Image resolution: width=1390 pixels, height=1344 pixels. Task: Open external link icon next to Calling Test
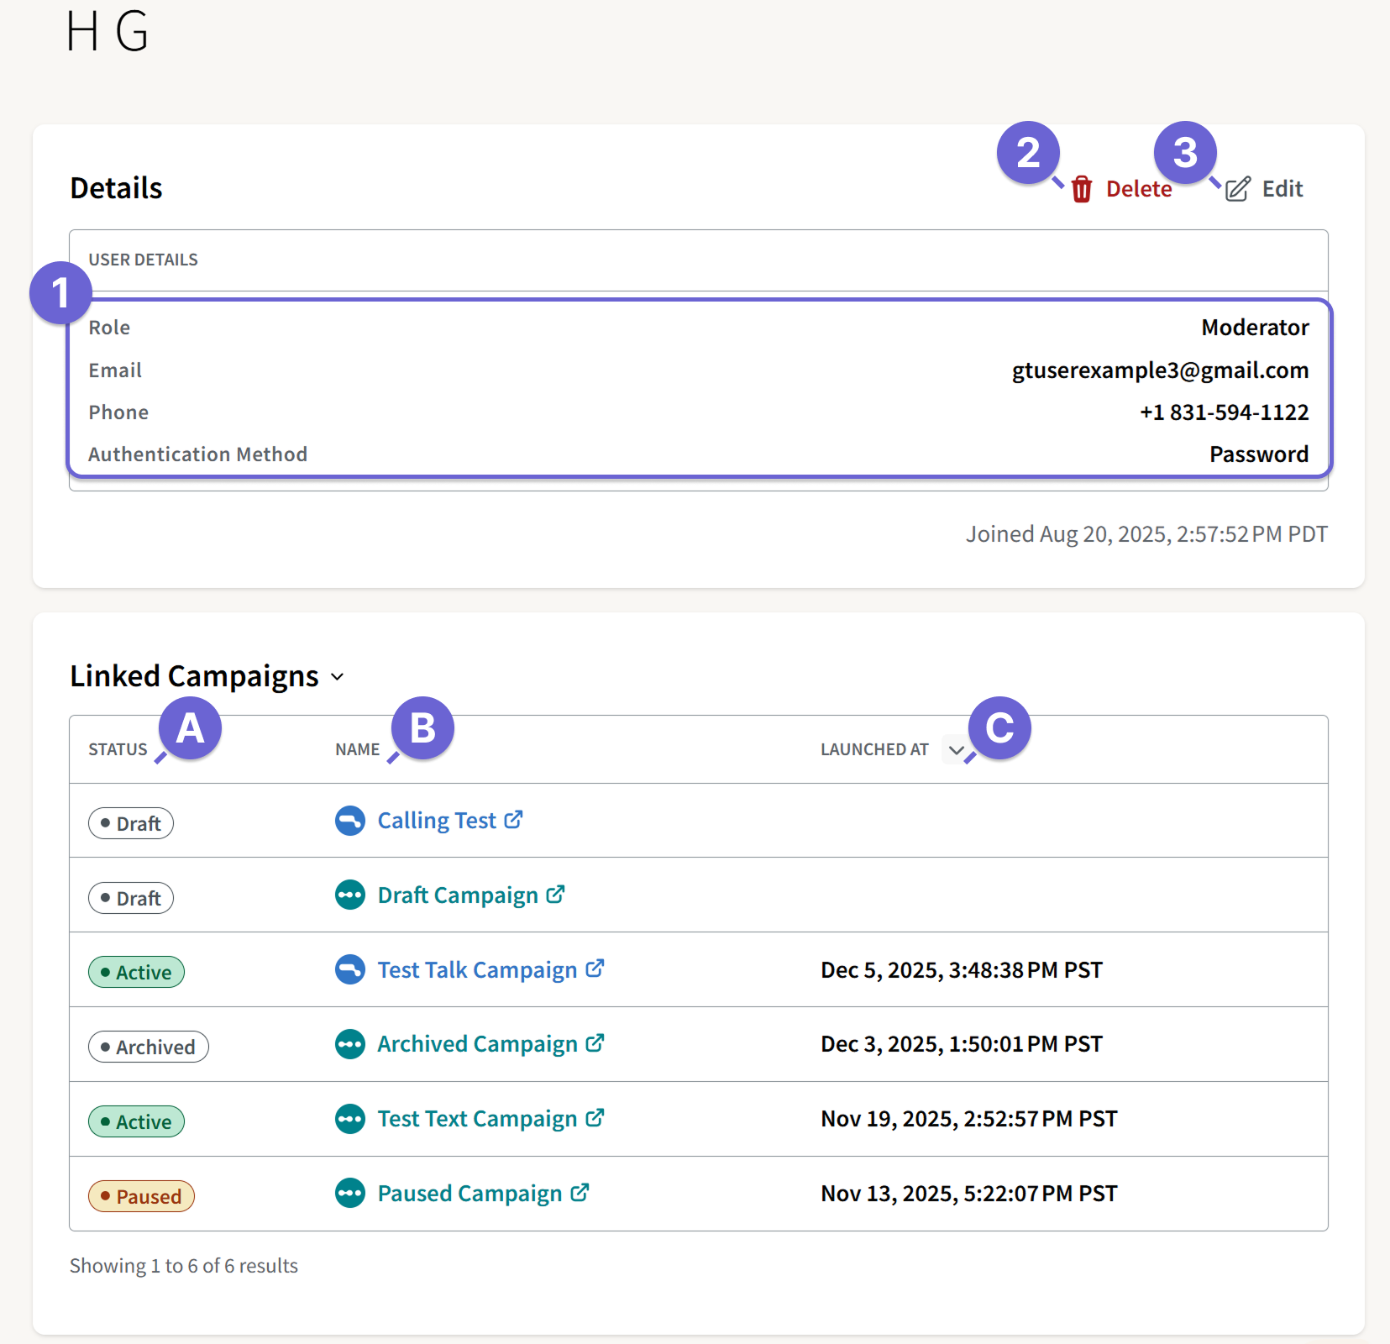click(x=513, y=821)
